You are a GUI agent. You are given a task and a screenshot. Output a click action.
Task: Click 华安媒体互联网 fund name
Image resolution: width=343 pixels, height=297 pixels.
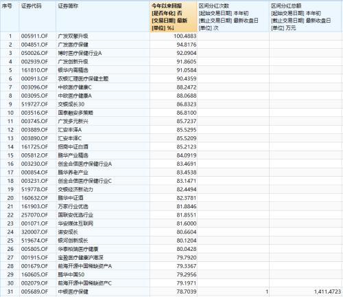[75, 223]
